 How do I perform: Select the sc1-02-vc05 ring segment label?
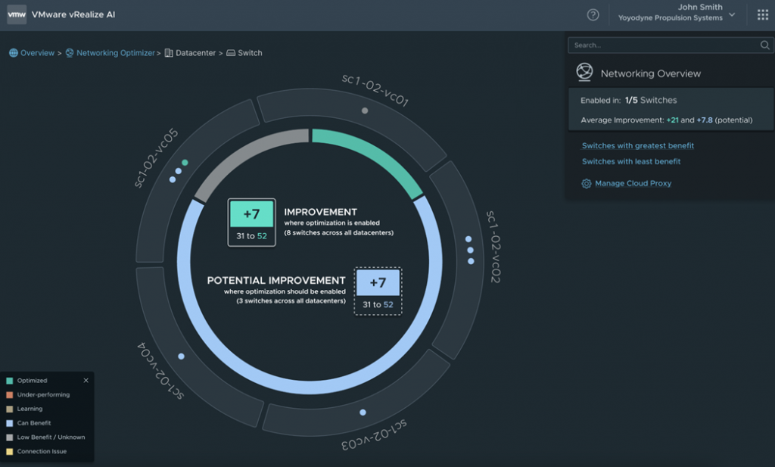tap(156, 157)
